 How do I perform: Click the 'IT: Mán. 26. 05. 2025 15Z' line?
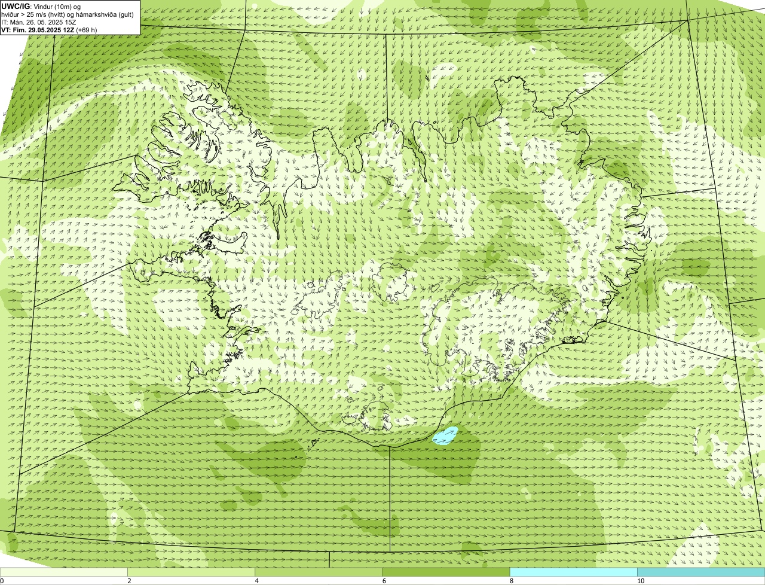[x=39, y=22]
